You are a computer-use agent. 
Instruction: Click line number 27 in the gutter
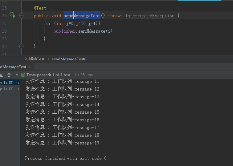[x=4, y=23]
